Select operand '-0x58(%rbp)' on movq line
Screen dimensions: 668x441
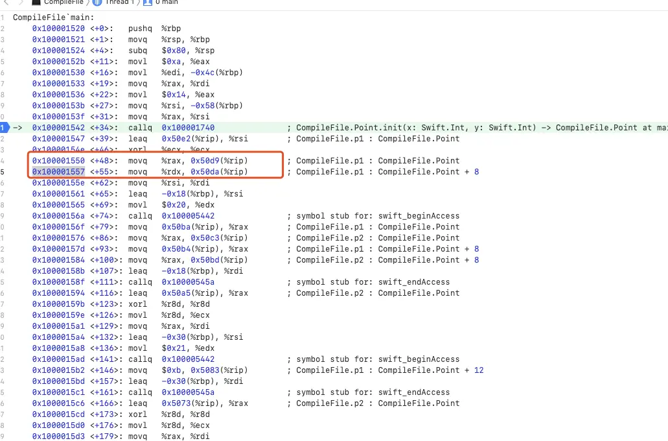(x=217, y=106)
